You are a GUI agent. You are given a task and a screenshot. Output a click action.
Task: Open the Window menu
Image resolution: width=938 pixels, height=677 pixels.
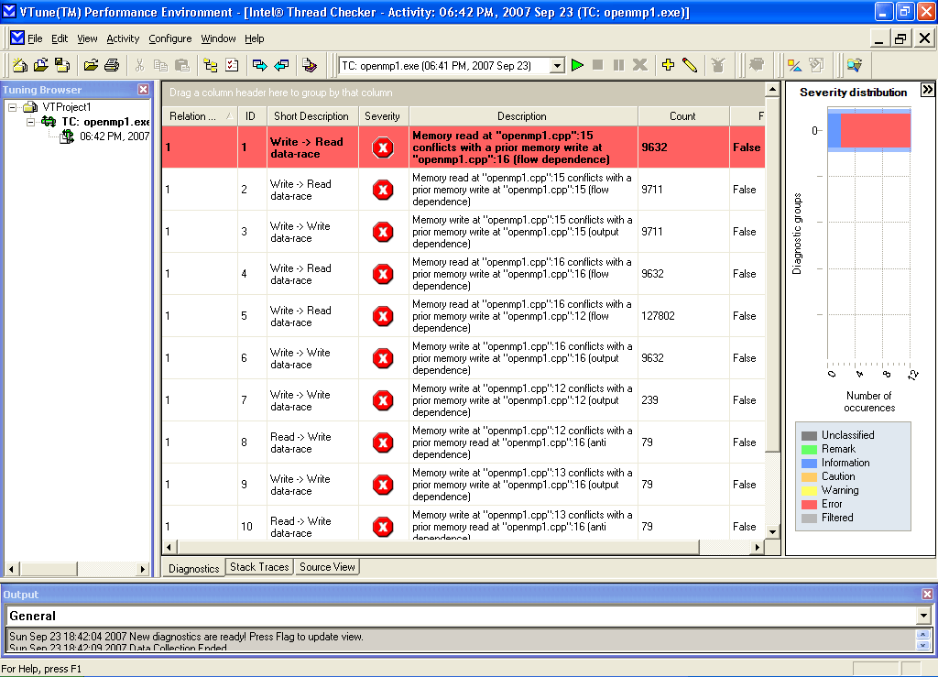tap(218, 38)
